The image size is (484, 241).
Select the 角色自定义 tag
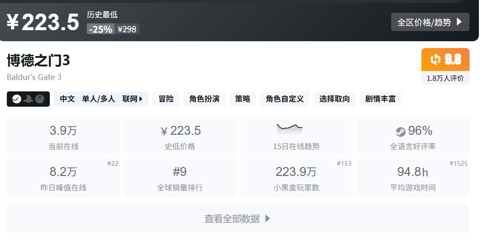(285, 99)
